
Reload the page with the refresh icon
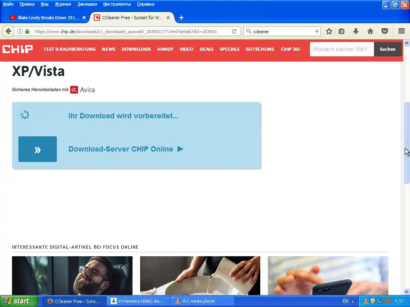tap(234, 31)
